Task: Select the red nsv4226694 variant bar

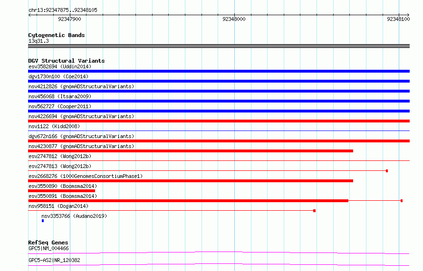Action: click(219, 121)
